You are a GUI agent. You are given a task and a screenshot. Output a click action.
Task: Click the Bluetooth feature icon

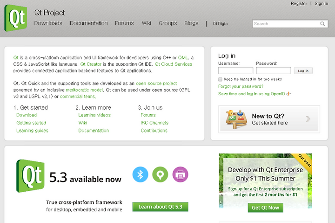[141, 174]
